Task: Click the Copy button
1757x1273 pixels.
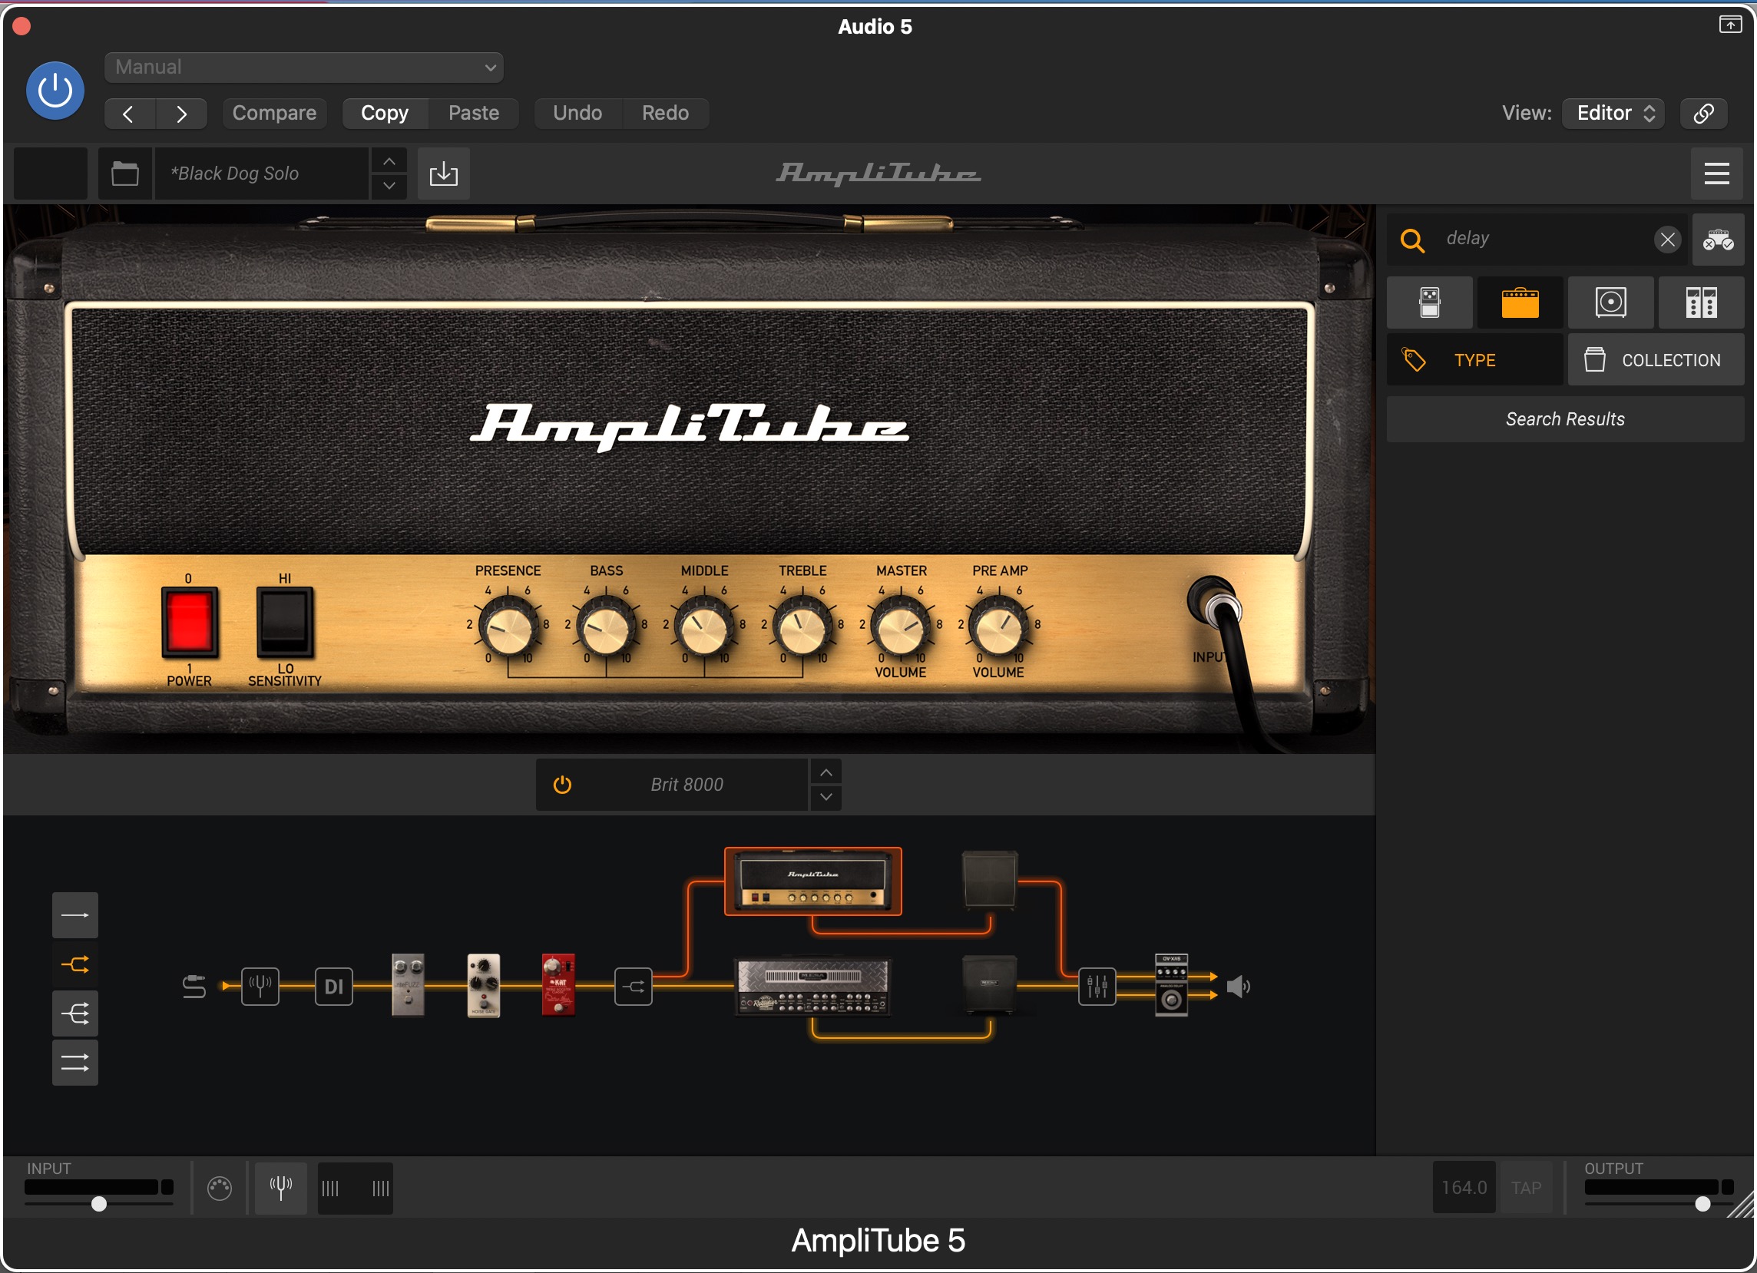Action: click(385, 113)
